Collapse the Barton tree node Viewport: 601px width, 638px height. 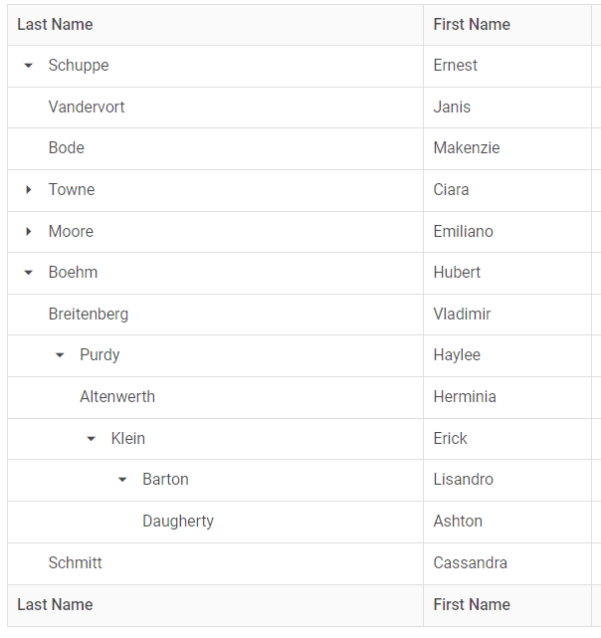click(122, 480)
